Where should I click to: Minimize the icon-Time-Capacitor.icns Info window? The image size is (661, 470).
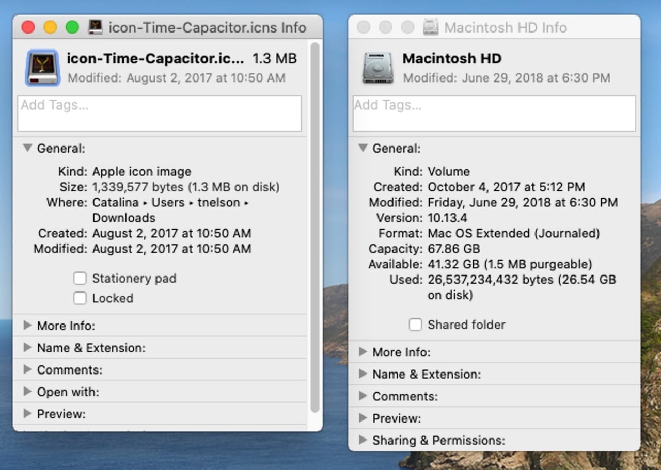[x=50, y=27]
